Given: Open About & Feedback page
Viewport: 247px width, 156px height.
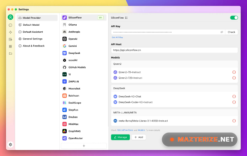Looking at the screenshot, I should click(x=37, y=46).
